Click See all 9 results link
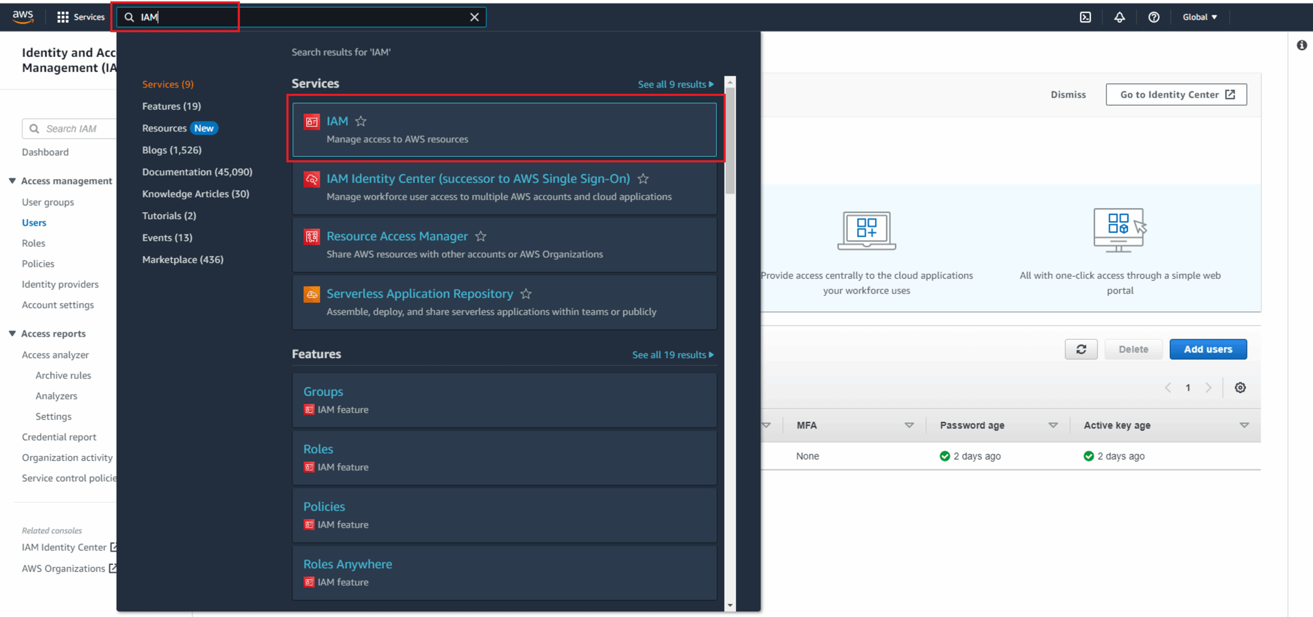The height and width of the screenshot is (617, 1313). (675, 84)
